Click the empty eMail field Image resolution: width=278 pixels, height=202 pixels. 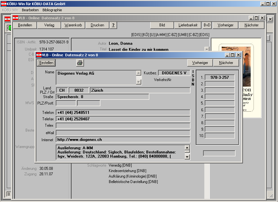point(123,133)
